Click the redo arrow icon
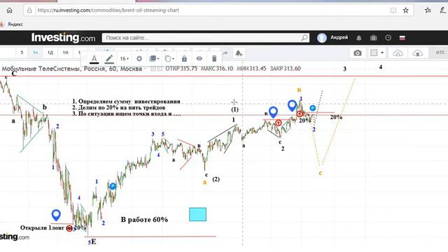Viewport: 448px width, 252px height. pyautogui.click(x=225, y=53)
